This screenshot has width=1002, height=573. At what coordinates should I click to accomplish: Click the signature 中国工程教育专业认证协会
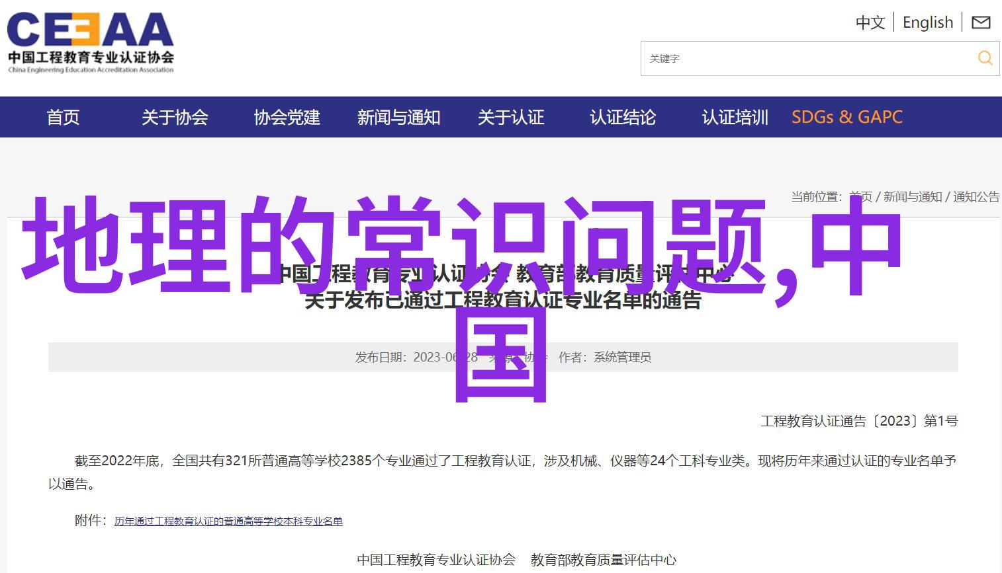tap(436, 560)
